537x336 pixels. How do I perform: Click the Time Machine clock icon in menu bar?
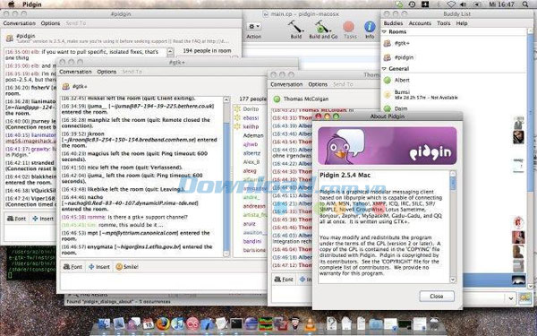[412, 4]
